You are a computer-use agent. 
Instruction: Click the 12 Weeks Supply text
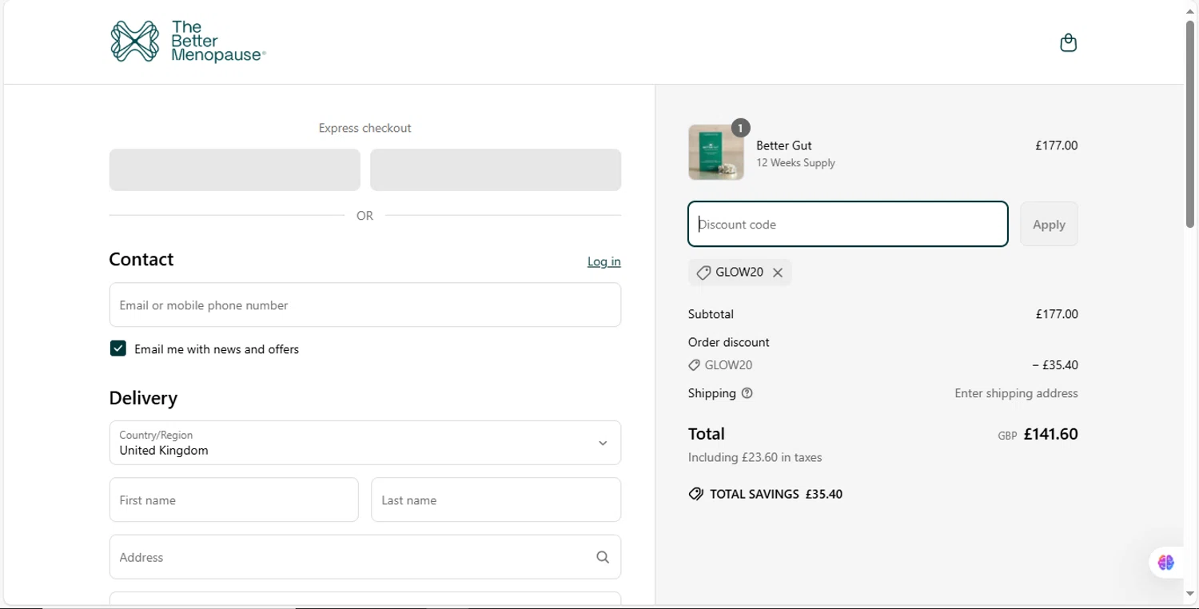coord(796,163)
